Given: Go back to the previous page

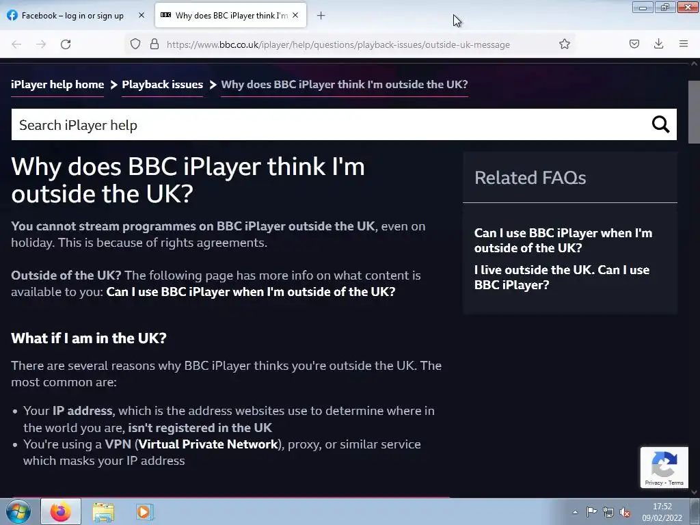Looking at the screenshot, I should coord(16,44).
